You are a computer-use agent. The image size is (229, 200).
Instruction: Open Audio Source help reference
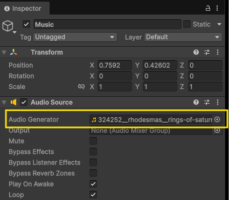tap(196, 102)
